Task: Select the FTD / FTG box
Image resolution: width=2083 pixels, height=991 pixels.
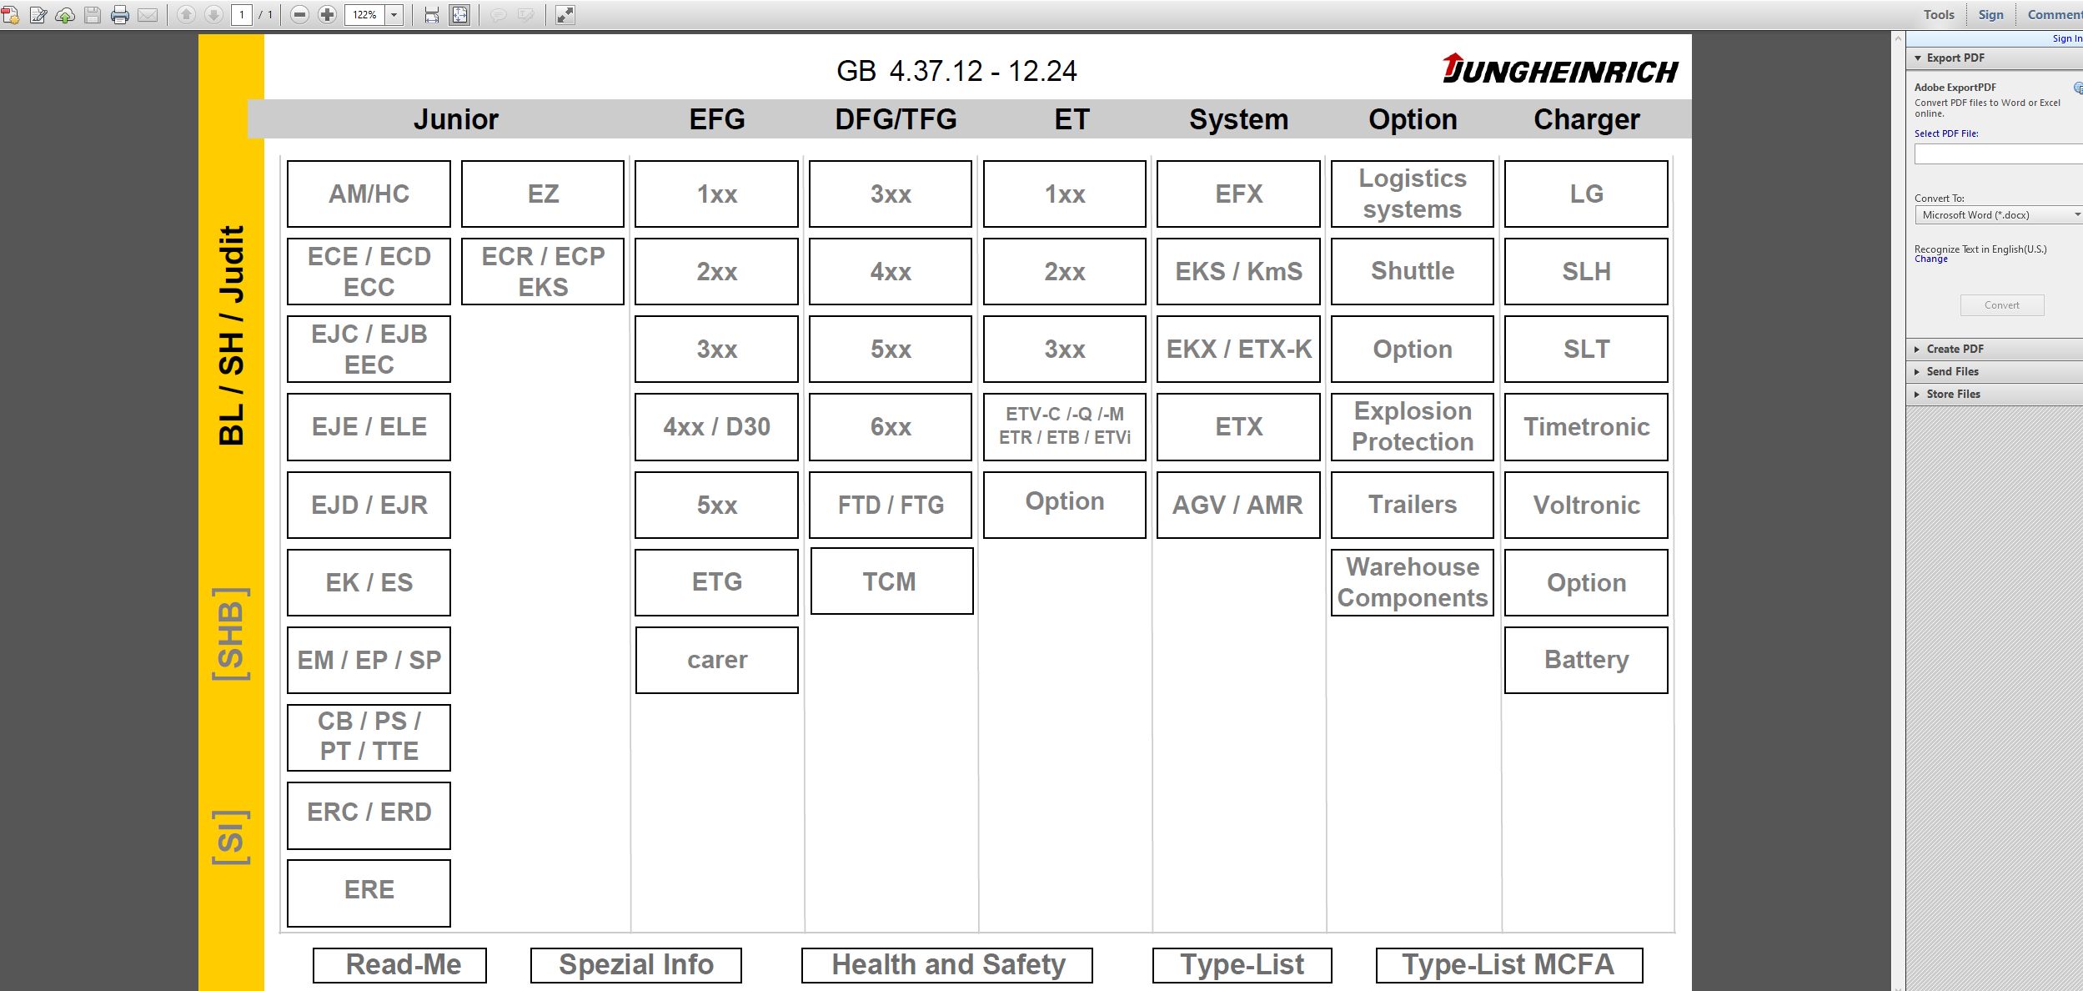Action: 891,505
